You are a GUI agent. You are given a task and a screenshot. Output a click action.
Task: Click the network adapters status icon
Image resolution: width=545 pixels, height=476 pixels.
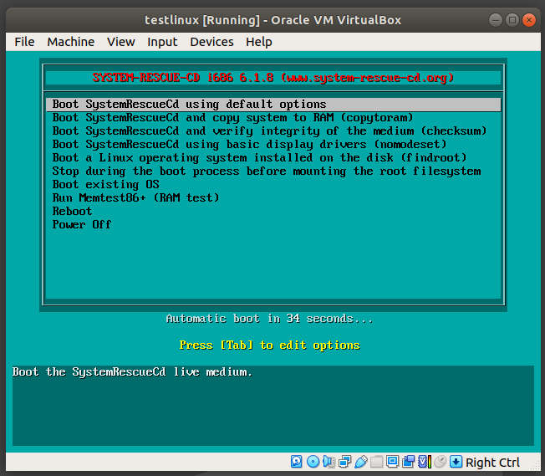point(344,462)
